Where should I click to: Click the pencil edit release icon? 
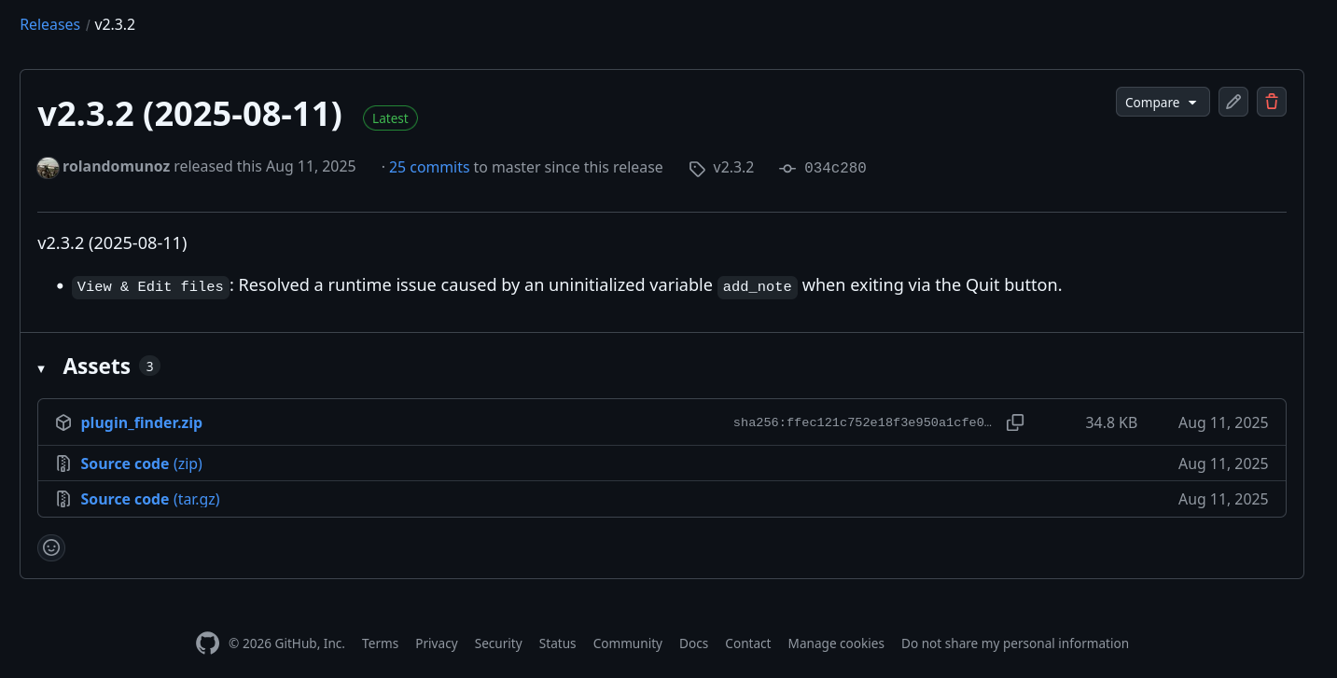pyautogui.click(x=1233, y=102)
